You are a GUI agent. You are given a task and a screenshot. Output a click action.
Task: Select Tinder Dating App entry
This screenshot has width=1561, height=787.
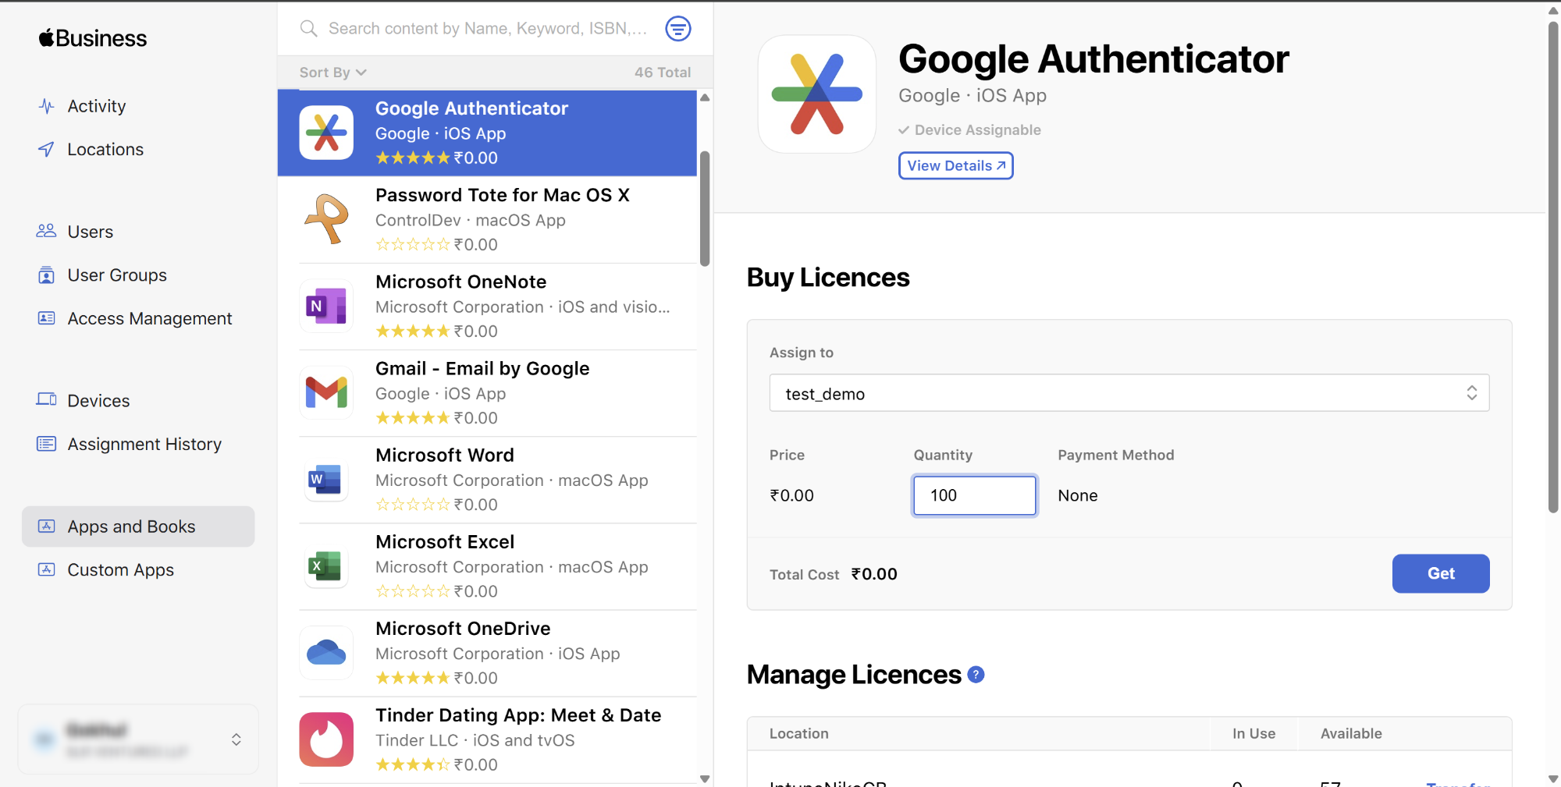coord(487,739)
